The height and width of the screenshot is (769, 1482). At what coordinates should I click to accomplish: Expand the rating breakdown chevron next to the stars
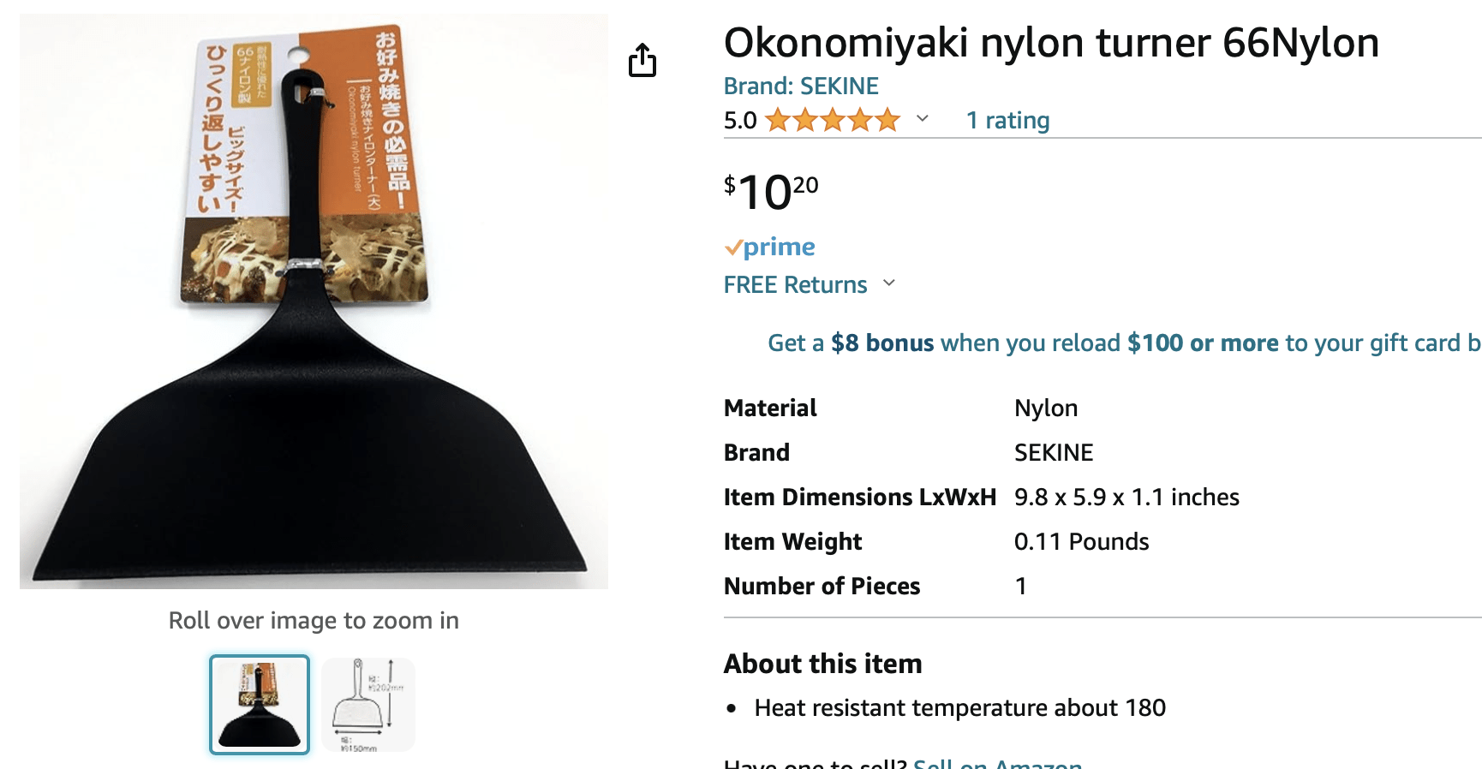[x=923, y=119]
